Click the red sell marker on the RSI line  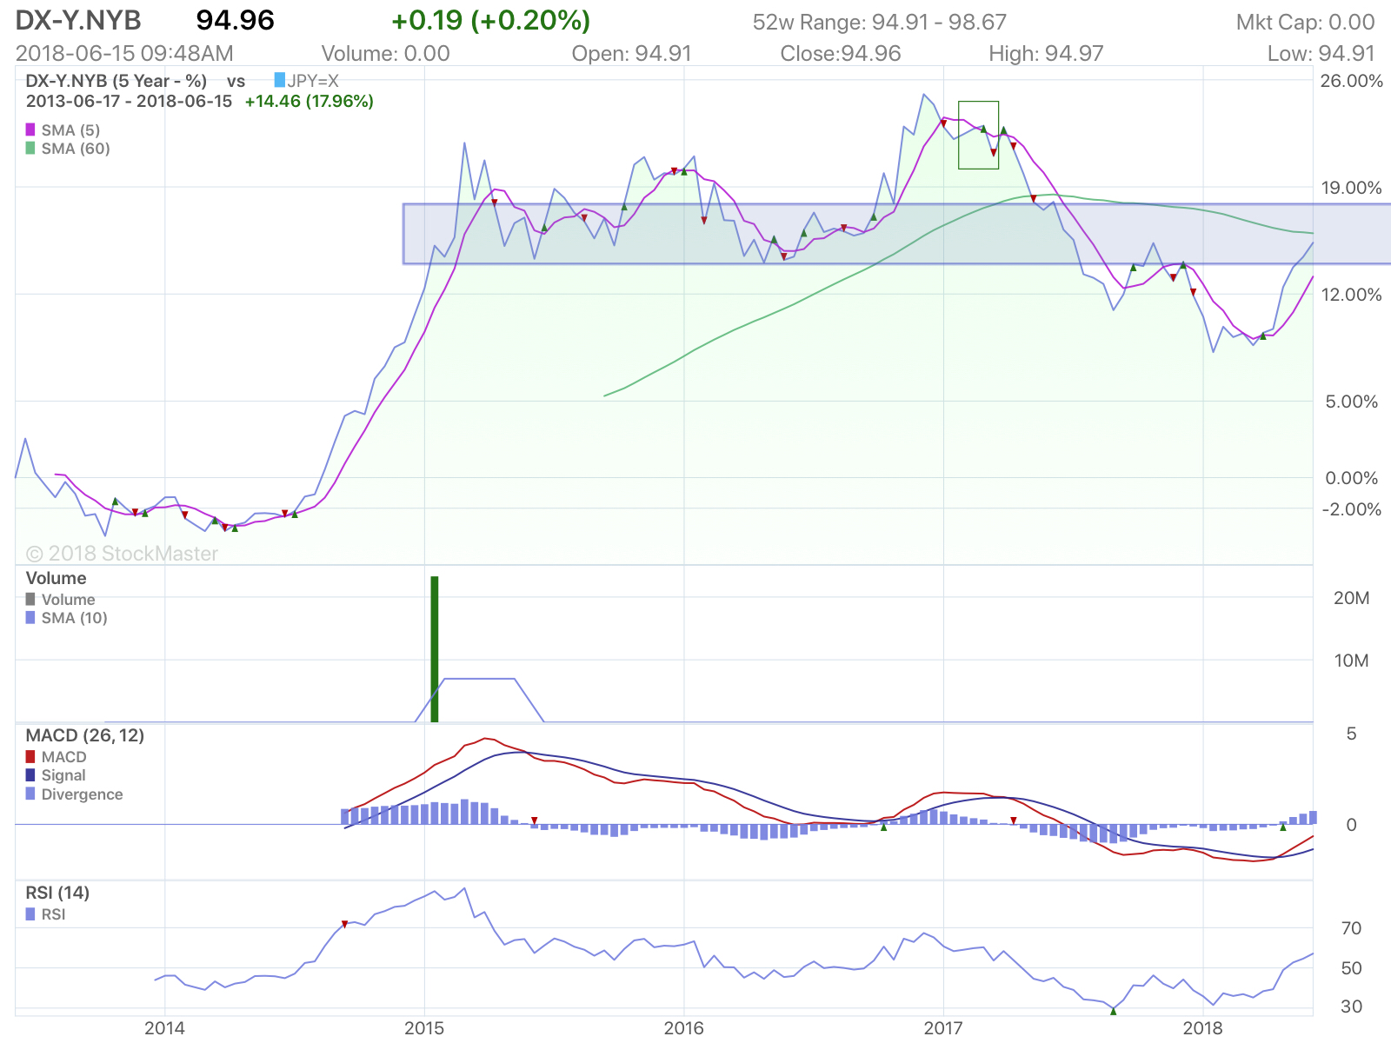click(344, 924)
